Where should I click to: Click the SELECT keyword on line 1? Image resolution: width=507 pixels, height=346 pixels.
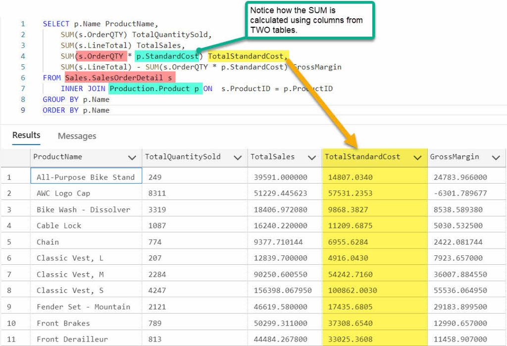56,24
